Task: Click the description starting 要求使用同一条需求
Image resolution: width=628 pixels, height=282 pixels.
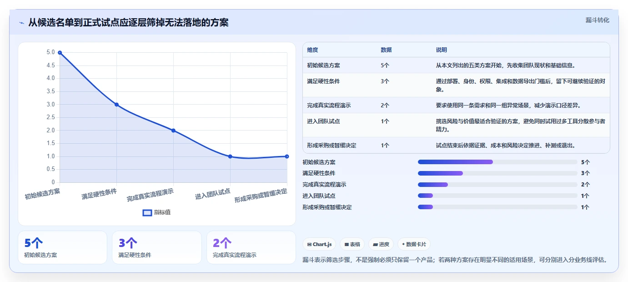Action: click(x=508, y=105)
